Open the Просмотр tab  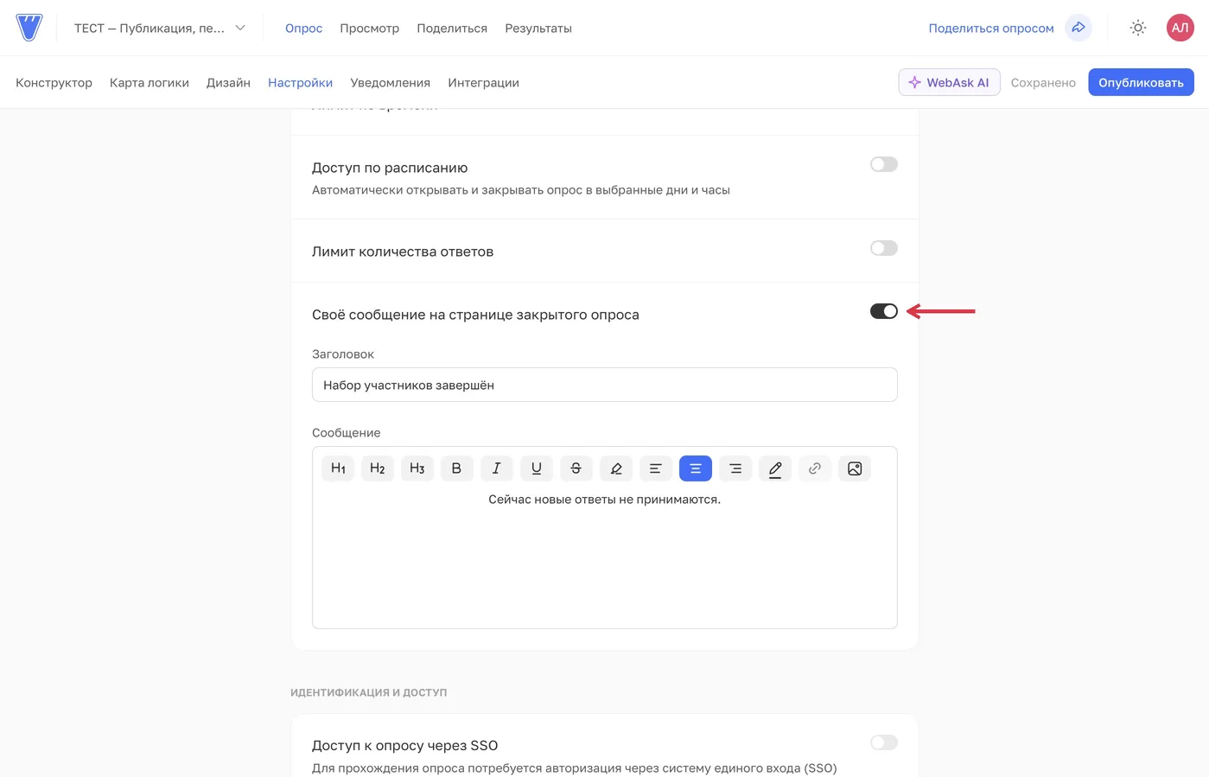tap(369, 29)
